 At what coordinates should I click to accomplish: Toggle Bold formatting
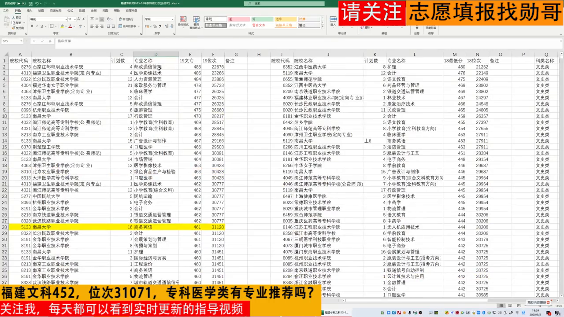click(32, 26)
